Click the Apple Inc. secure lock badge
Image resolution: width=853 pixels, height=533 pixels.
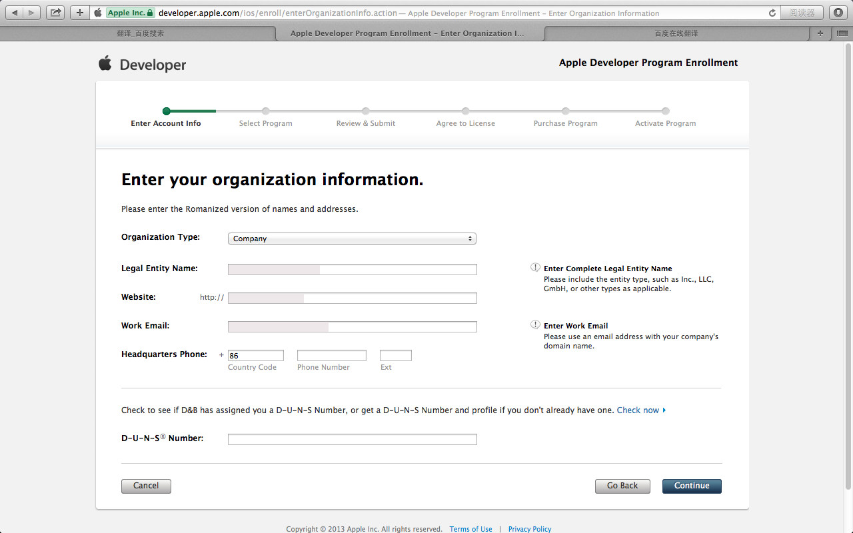pyautogui.click(x=131, y=13)
